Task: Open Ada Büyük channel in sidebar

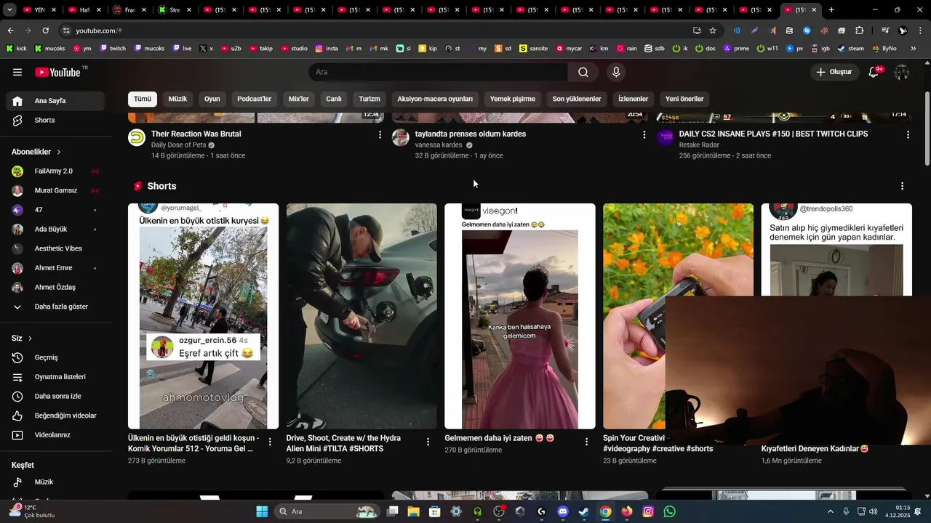Action: (56, 230)
